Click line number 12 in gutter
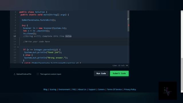 click(15, 36)
